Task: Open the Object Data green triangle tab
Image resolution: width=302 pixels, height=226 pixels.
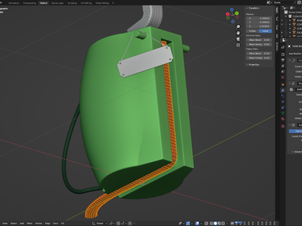Action: [x=283, y=113]
